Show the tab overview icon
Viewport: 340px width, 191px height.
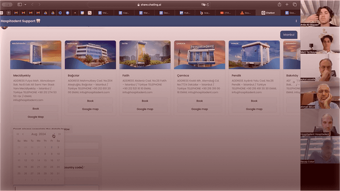click(295, 4)
